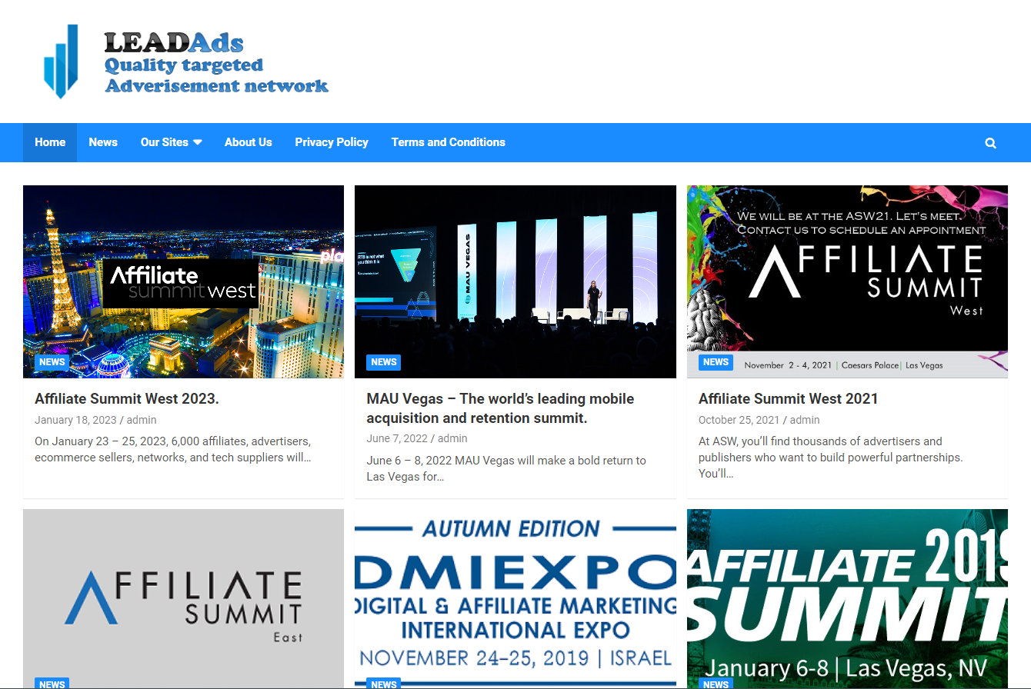Open Affiliate Summit West 2021 article title
The height and width of the screenshot is (689, 1031).
pos(788,399)
